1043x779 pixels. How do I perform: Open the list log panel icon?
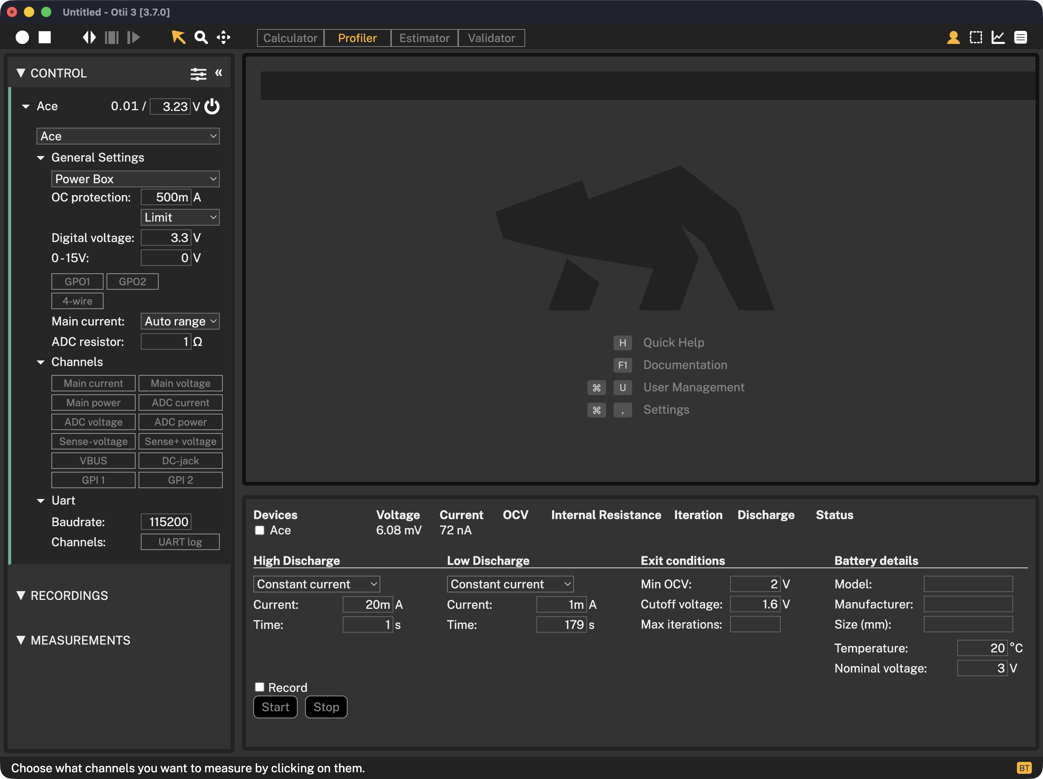(1021, 37)
